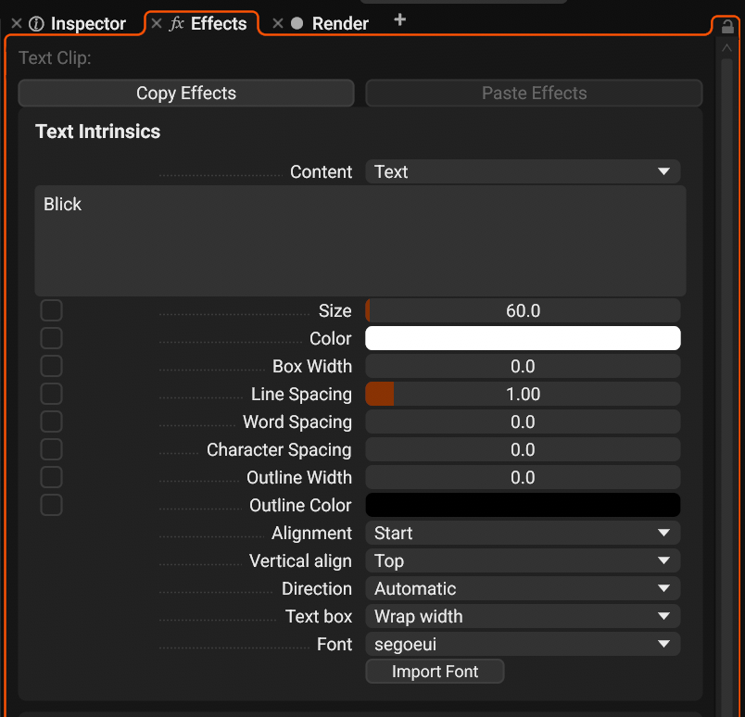Click the fx icon on Effects tab
The image size is (745, 717).
click(x=176, y=23)
